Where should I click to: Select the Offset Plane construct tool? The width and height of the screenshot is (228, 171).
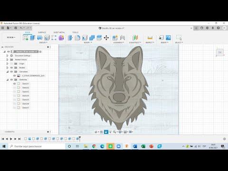(135, 38)
